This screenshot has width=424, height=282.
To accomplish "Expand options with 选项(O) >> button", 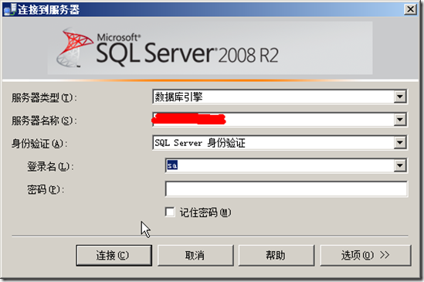I will 365,255.
